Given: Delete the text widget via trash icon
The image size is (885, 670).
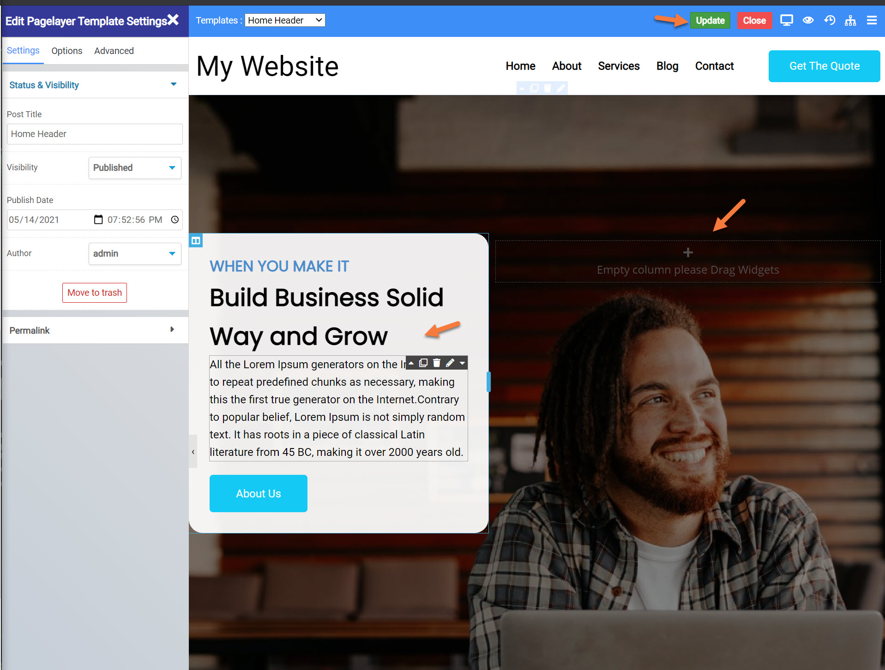Looking at the screenshot, I should 437,363.
